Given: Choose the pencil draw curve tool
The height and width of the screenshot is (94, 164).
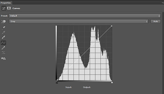Looking at the screenshot, I should coord(3,48).
